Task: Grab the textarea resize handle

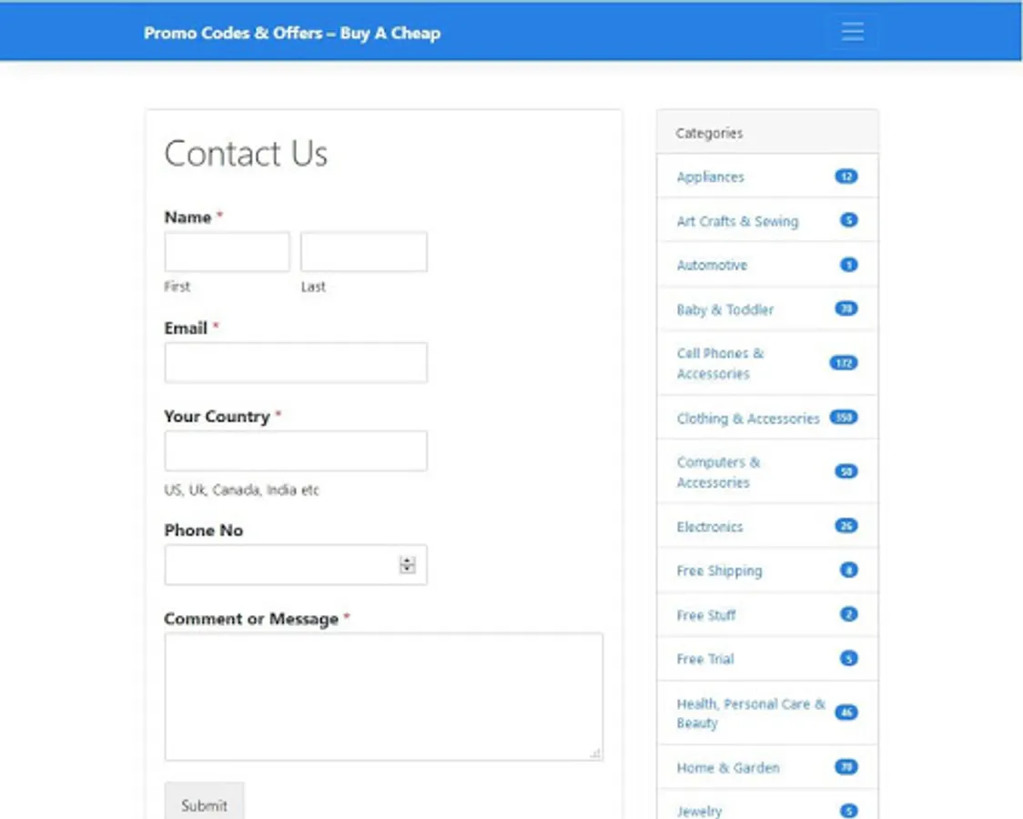Action: tap(595, 753)
